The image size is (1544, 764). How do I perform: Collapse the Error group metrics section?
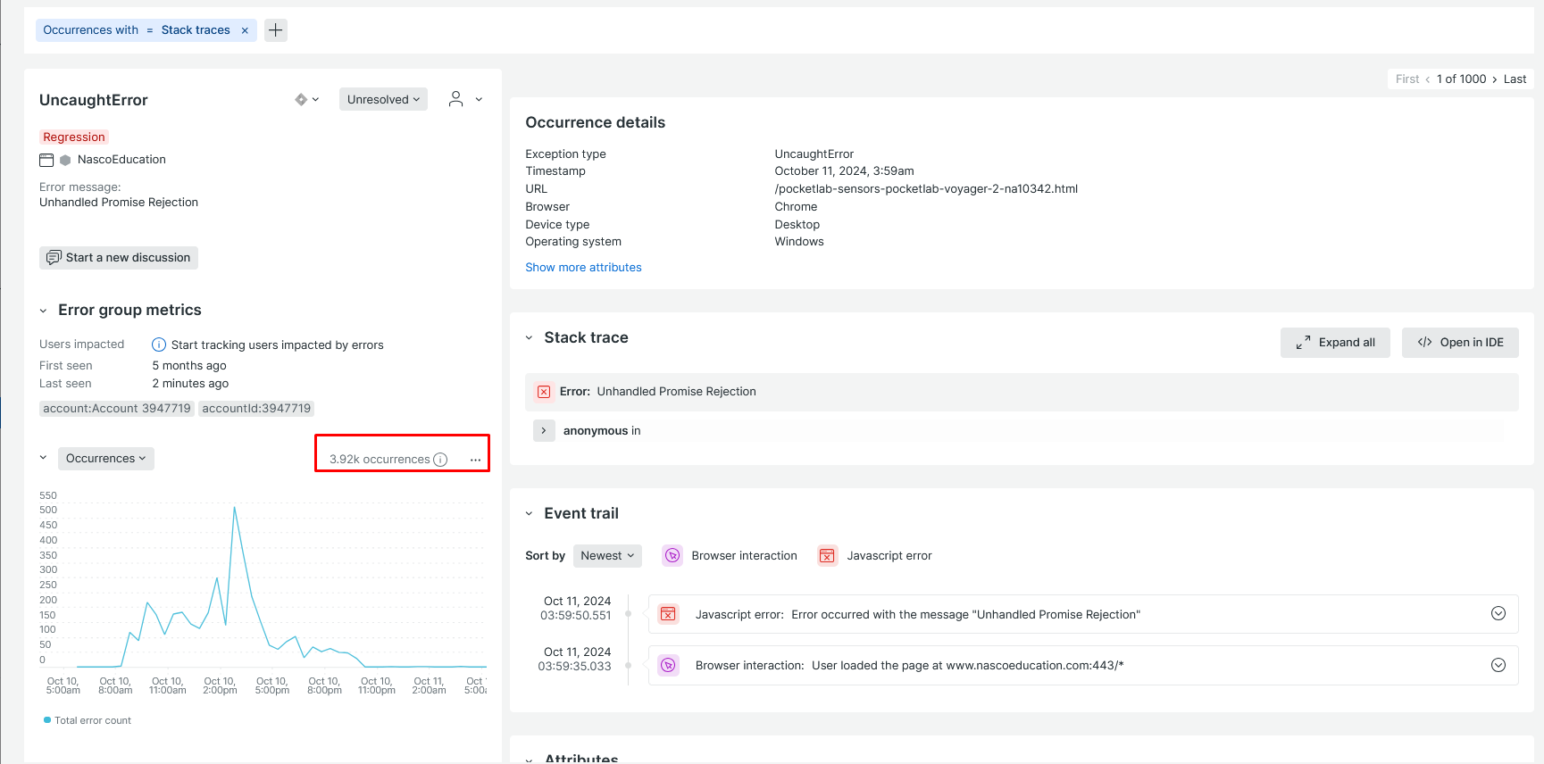(x=43, y=311)
